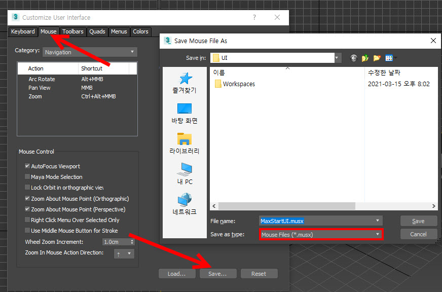
Task: Switch to the Quads tab
Action: (x=97, y=31)
